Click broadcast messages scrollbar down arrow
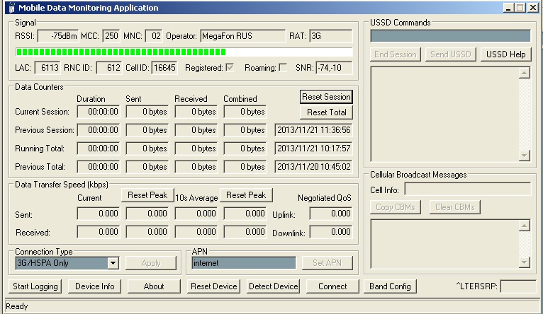543x314 pixels. (x=525, y=262)
